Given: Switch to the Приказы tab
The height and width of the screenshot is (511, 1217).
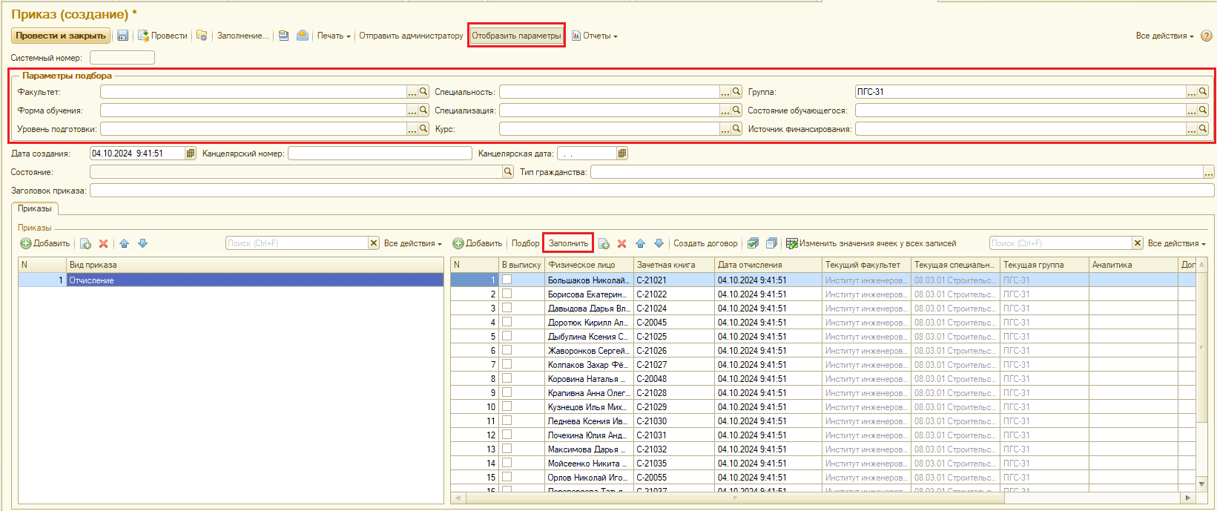Looking at the screenshot, I should [35, 208].
